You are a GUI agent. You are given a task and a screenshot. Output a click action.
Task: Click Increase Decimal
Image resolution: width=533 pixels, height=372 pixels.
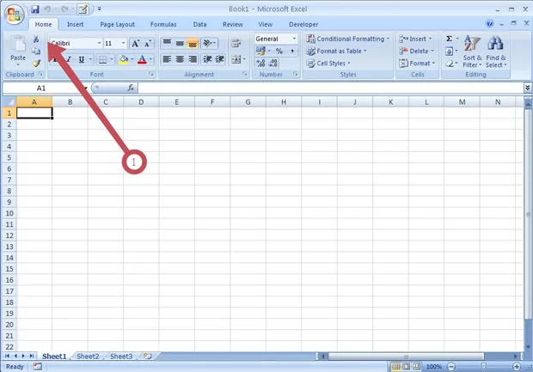261,64
